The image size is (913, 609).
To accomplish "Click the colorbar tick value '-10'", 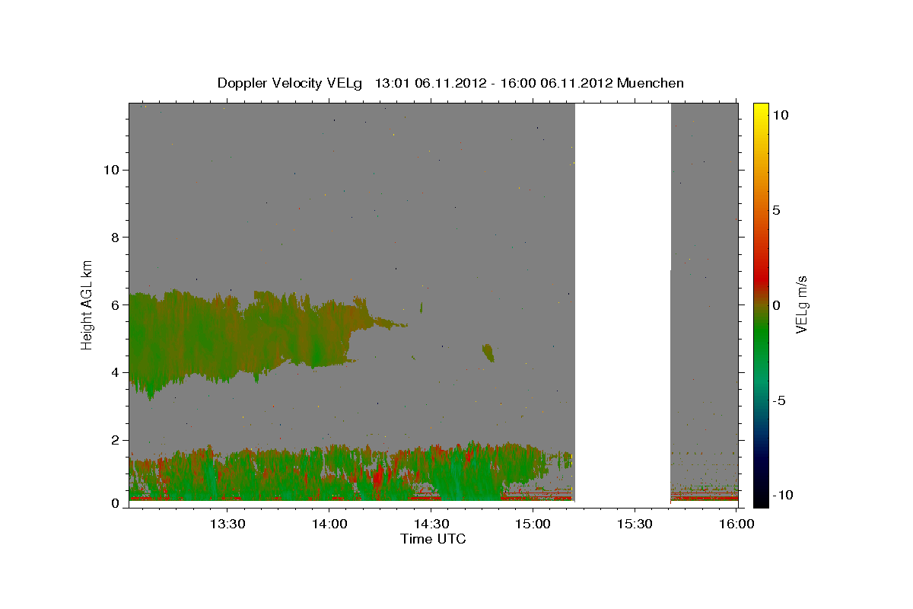I will (x=781, y=496).
